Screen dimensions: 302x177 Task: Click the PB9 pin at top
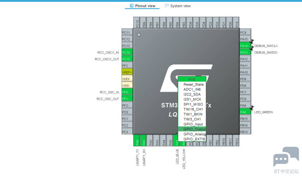[143, 23]
